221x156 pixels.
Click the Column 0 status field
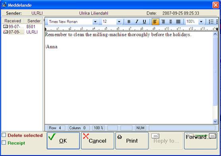coord(79,128)
